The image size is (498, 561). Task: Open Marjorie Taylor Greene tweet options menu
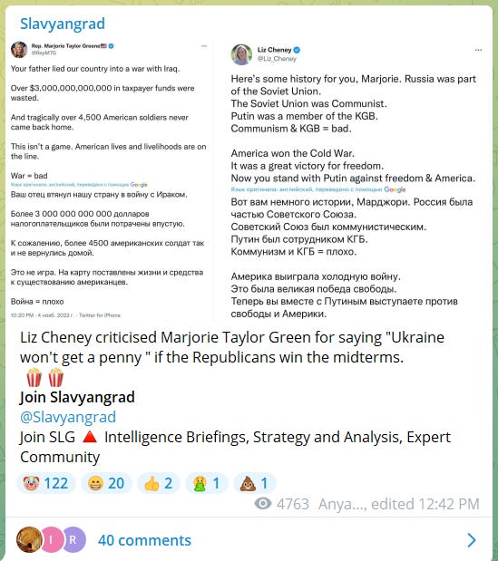(204, 46)
